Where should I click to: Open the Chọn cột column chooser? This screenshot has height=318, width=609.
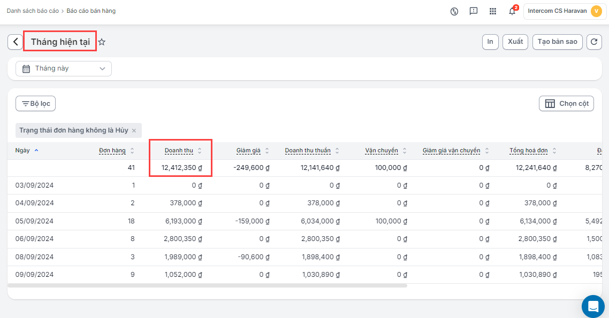click(x=566, y=104)
